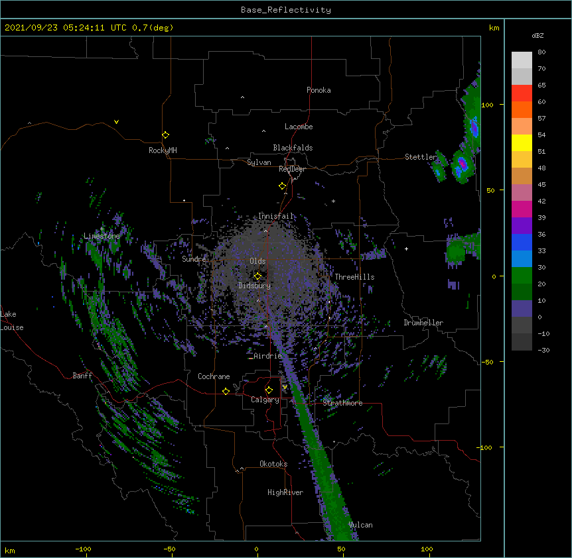This screenshot has width=572, height=558.
Task: Click the Stettler city label
Action: click(x=421, y=157)
